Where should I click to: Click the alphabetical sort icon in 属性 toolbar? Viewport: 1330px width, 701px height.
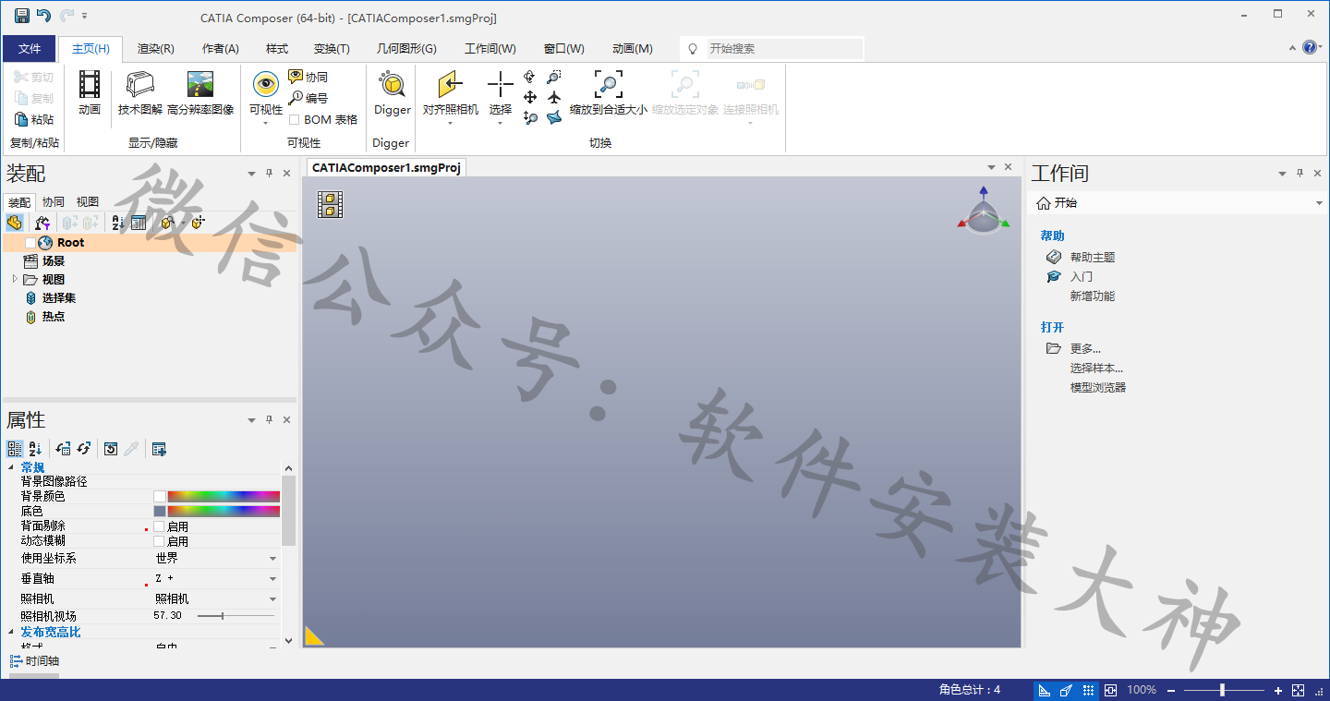point(35,449)
